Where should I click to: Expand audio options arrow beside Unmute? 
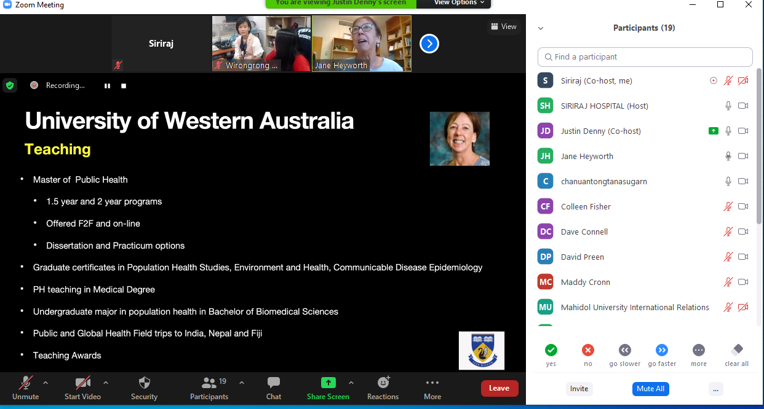tap(46, 383)
